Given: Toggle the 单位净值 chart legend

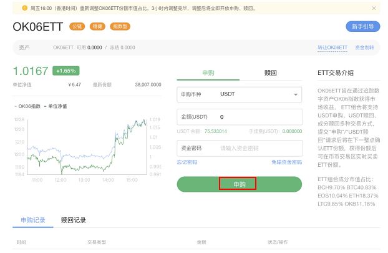Looking at the screenshot, I should click(x=56, y=106).
